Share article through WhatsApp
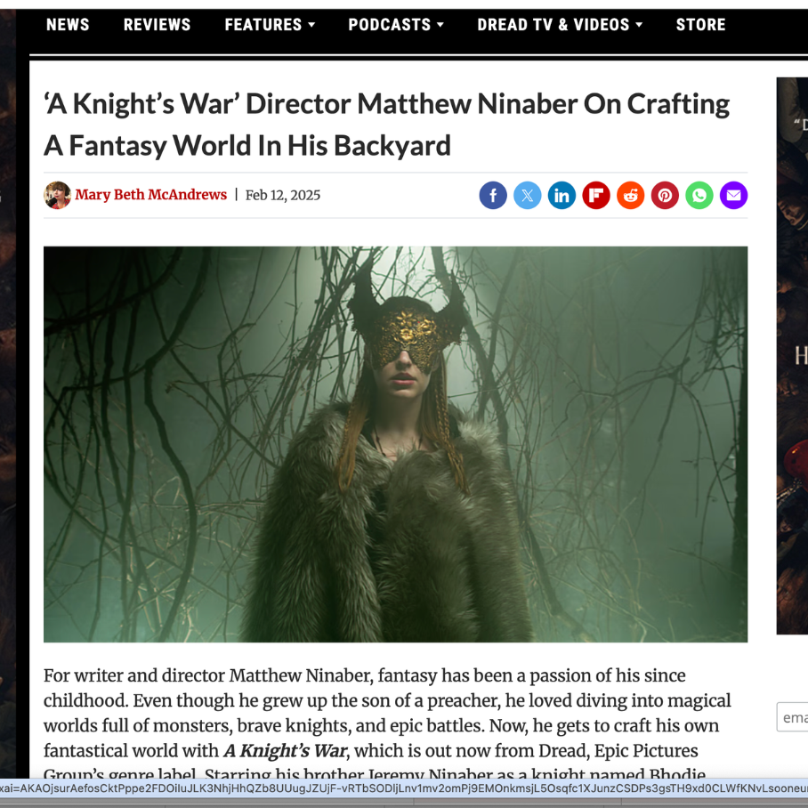Image resolution: width=808 pixels, height=808 pixels. click(x=699, y=195)
